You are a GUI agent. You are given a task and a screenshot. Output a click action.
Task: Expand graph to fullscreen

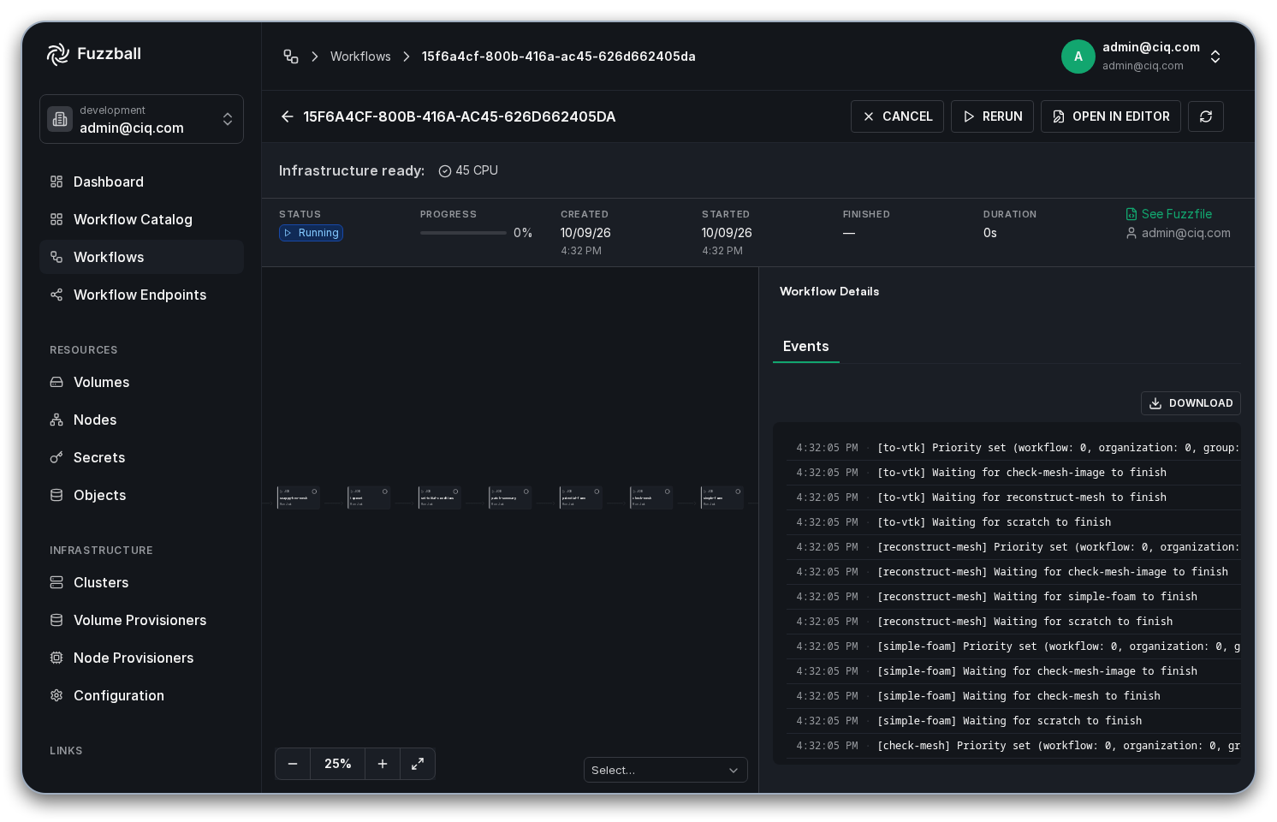(x=418, y=764)
